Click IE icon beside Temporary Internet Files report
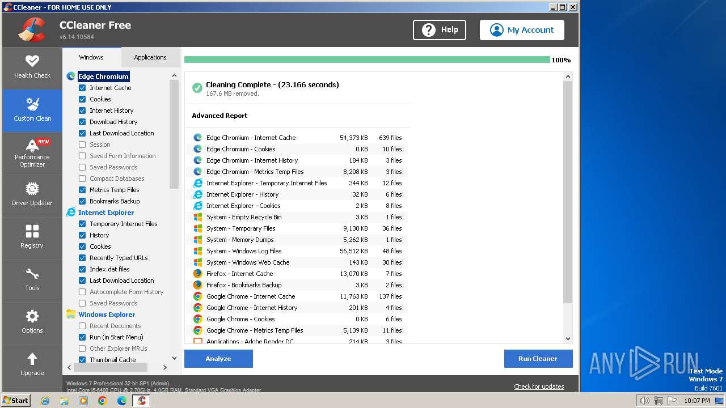This screenshot has height=408, width=726. (198, 183)
